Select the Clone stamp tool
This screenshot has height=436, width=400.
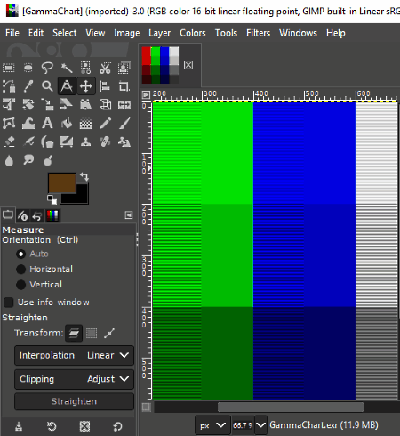click(x=85, y=141)
